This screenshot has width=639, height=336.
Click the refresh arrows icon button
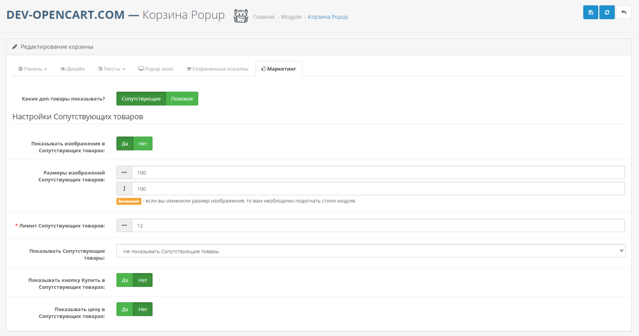607,12
